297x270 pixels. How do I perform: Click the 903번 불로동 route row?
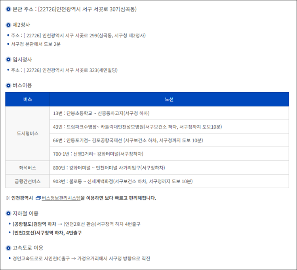(x=169, y=181)
